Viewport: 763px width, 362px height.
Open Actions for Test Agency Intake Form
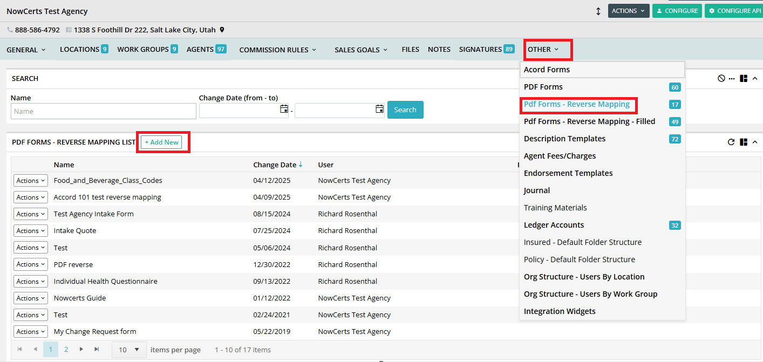coord(31,214)
